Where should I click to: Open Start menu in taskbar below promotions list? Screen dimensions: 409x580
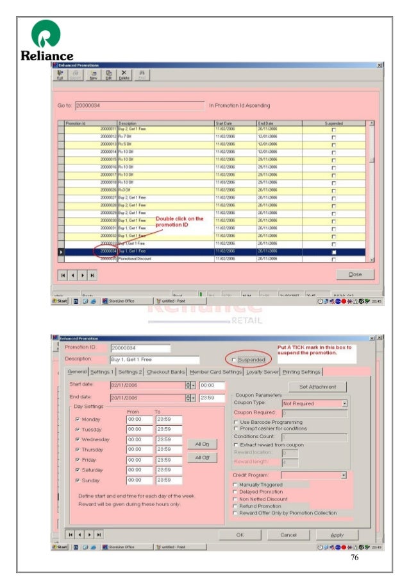pos(60,301)
